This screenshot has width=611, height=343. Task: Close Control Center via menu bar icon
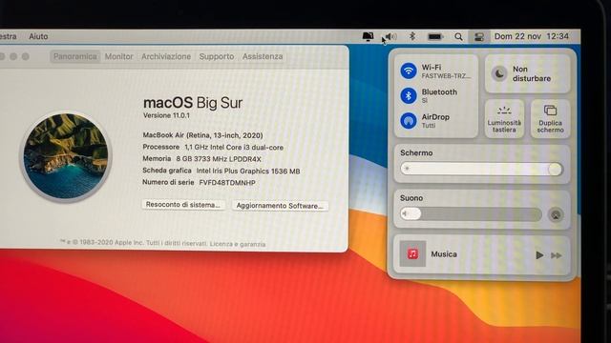(x=479, y=36)
